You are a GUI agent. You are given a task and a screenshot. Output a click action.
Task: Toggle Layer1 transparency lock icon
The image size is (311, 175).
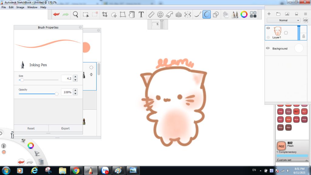coord(303,36)
